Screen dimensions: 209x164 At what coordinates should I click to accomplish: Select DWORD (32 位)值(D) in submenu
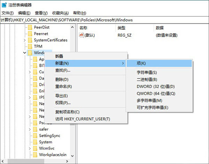click(155, 87)
